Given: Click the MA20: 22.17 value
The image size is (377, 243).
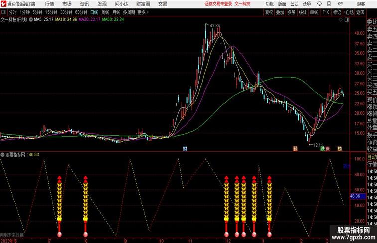Looking at the screenshot, I should pyautogui.click(x=89, y=20).
